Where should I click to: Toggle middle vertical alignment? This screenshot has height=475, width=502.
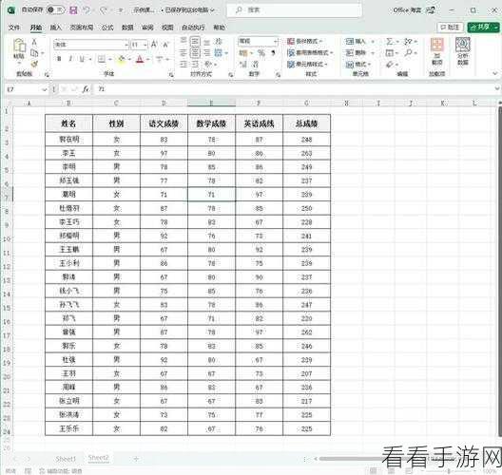point(195,41)
